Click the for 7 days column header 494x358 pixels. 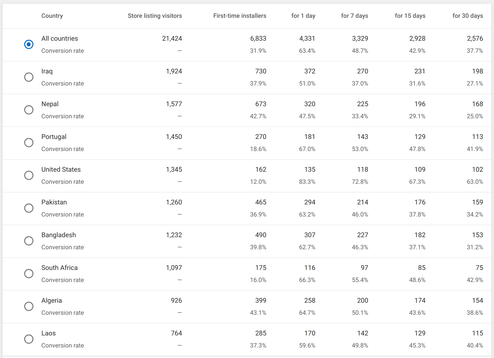point(355,16)
